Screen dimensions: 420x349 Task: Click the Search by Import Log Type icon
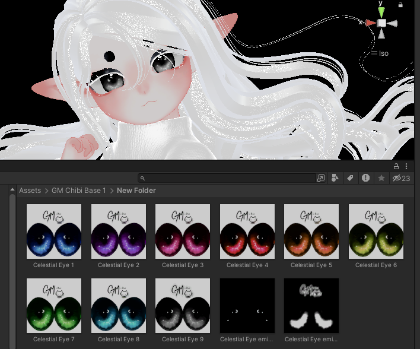coord(365,178)
